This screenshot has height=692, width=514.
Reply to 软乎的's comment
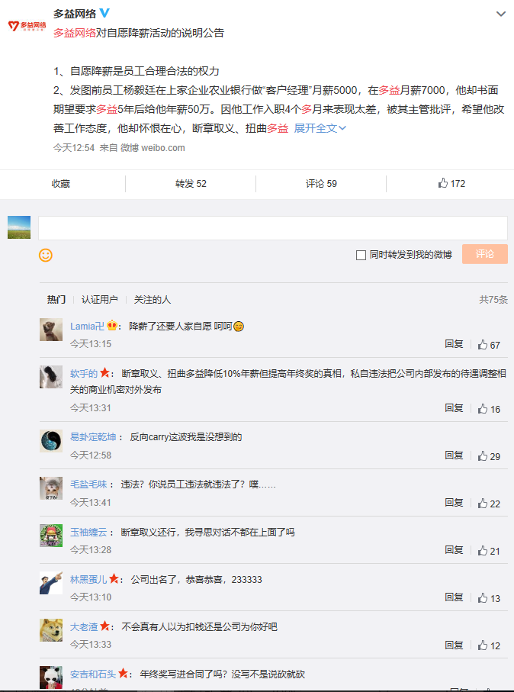coord(454,408)
